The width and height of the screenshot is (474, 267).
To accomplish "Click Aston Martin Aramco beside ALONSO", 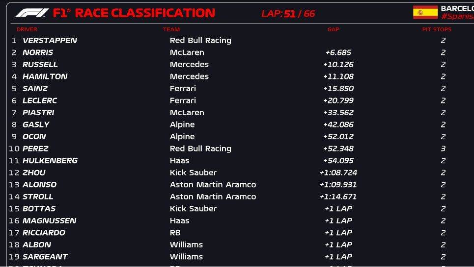I will [213, 185].
